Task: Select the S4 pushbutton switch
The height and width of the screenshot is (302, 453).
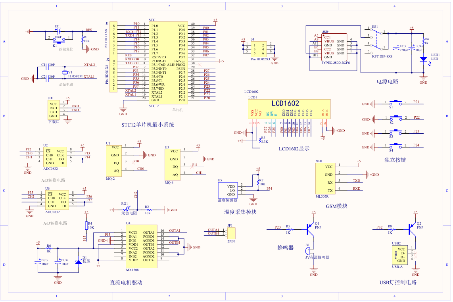Action: click(x=395, y=146)
